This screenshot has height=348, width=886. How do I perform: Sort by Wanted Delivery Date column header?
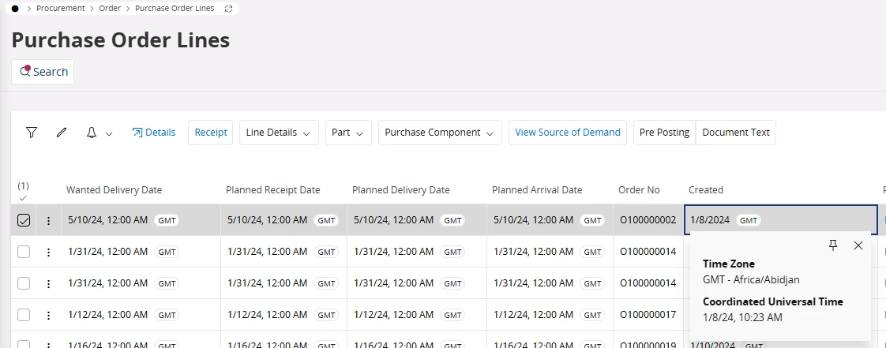tap(114, 190)
